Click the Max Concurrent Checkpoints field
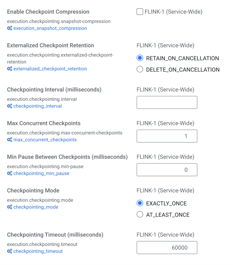This screenshot has width=233, height=265. point(167,136)
